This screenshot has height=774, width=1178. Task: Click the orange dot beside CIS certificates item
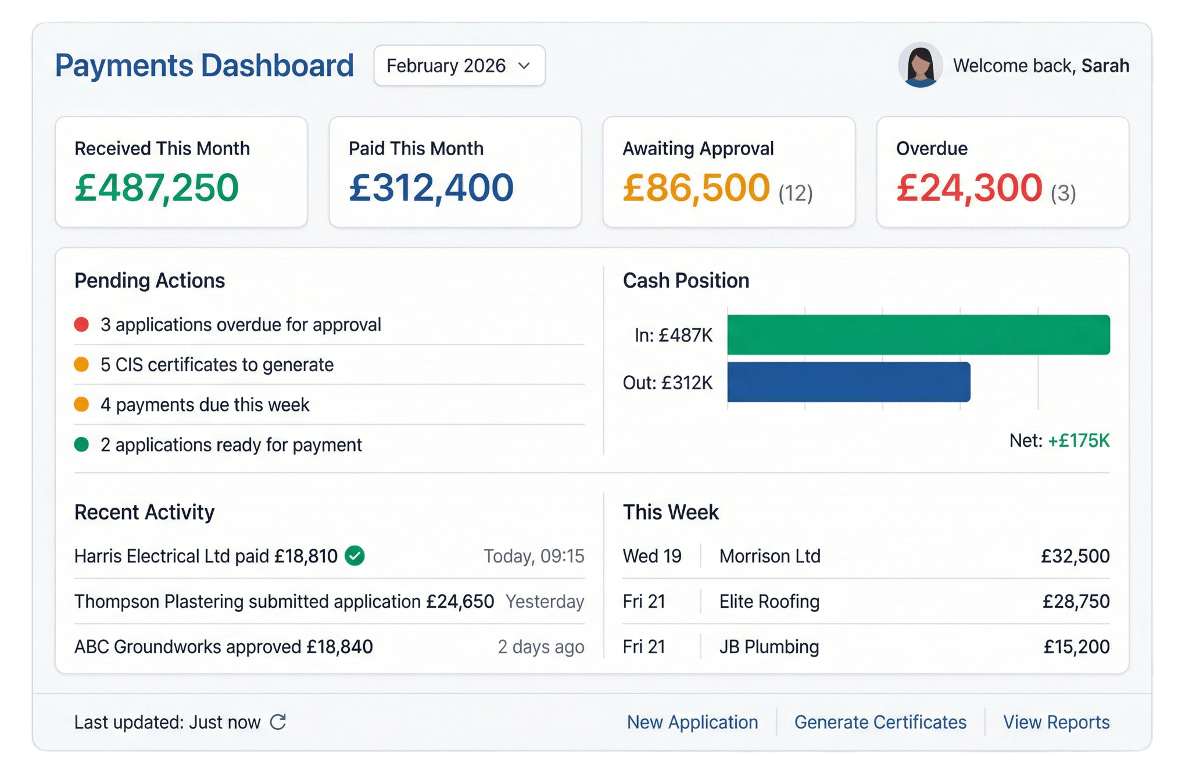(81, 365)
